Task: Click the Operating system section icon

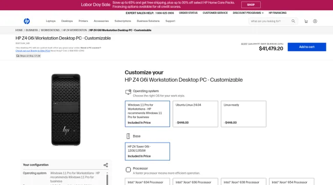Action: click(128, 92)
